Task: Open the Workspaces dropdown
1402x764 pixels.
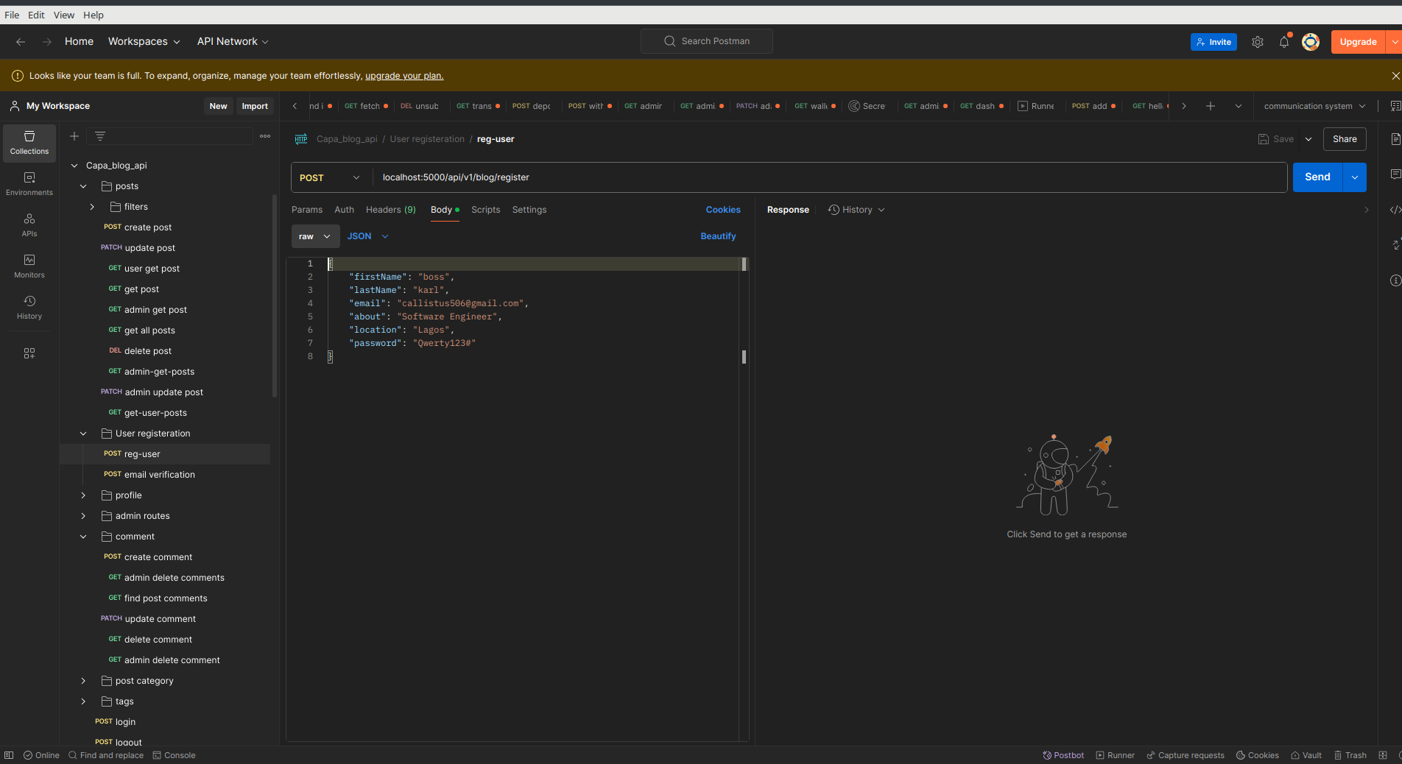Action: click(144, 42)
